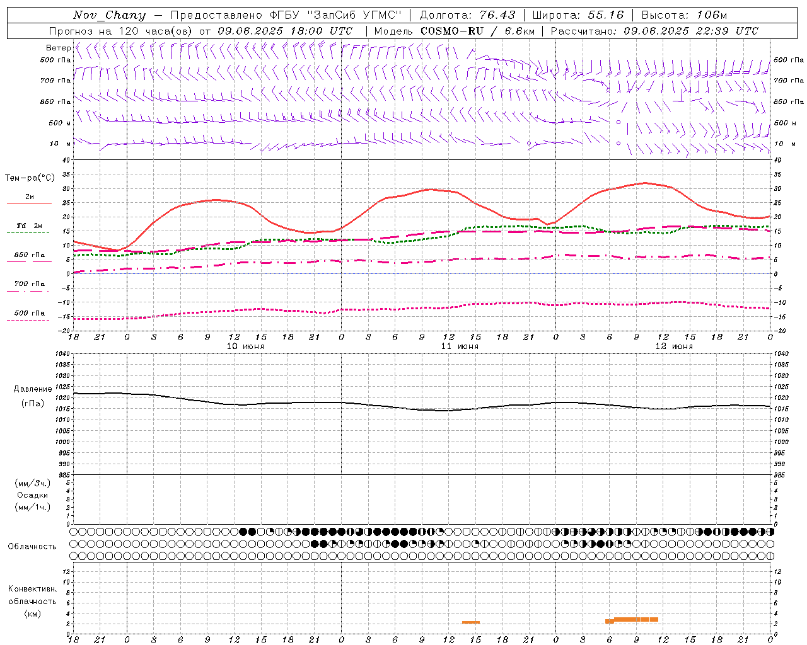Screen dimensions: 807x645
Task: Click the orange convective bar on 11 June
Action: (471, 622)
